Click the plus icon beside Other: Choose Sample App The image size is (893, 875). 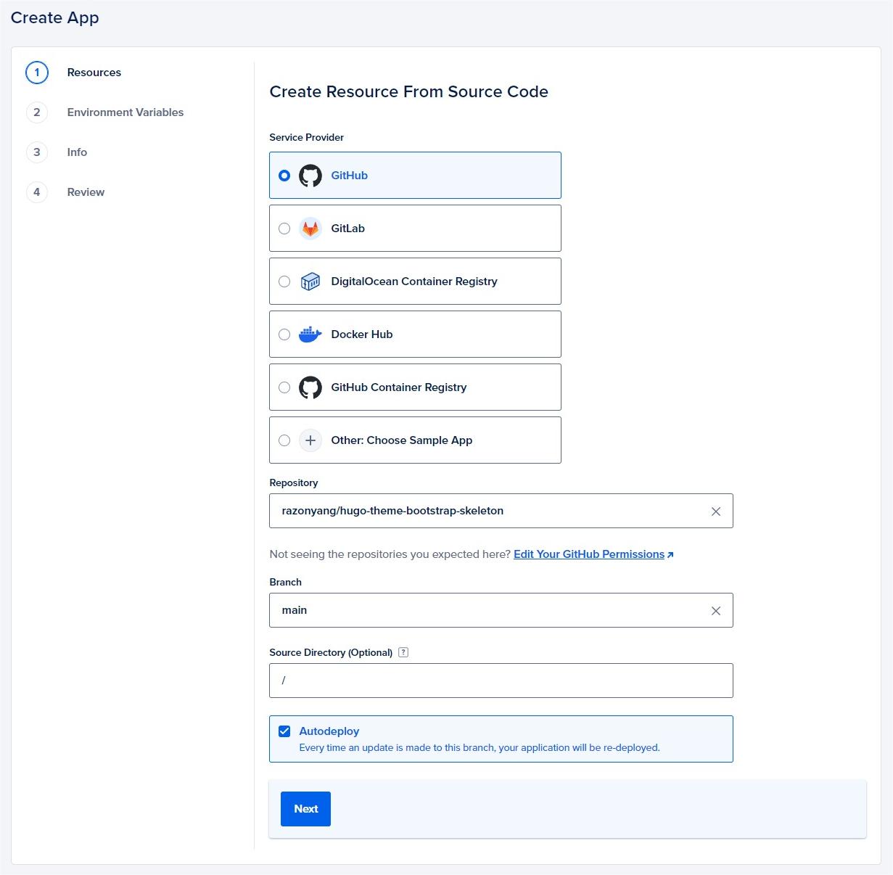pyautogui.click(x=310, y=440)
